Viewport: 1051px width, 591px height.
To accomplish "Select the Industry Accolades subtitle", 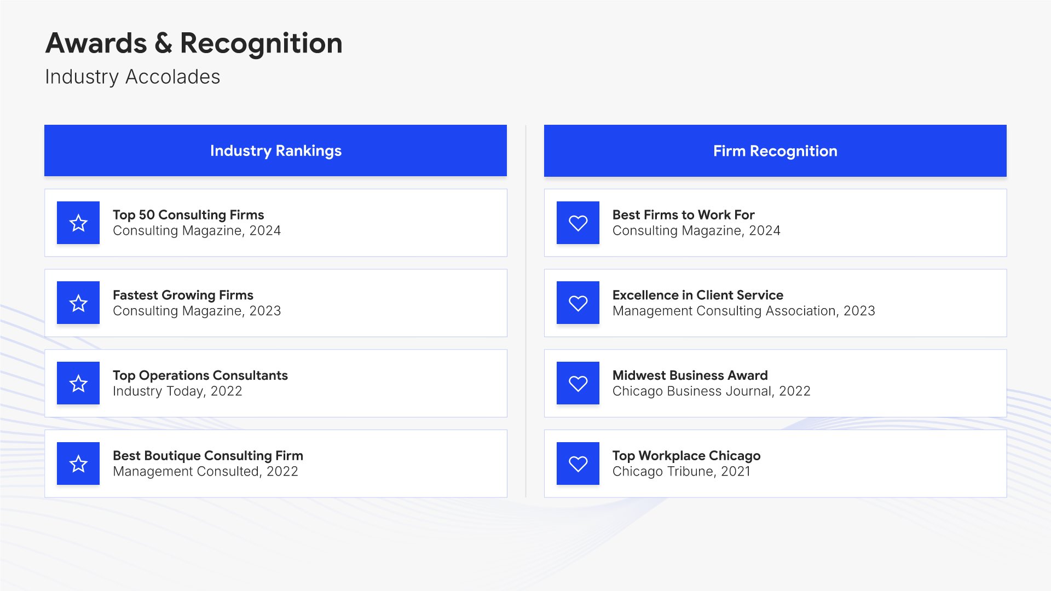I will tap(132, 77).
